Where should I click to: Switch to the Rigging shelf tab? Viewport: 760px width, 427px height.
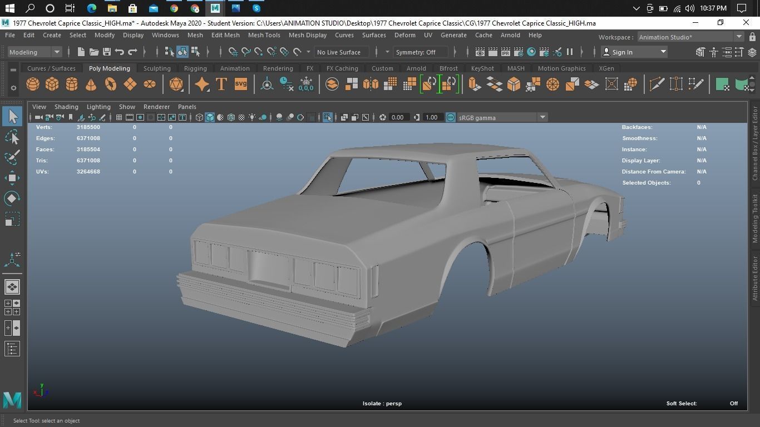[195, 68]
